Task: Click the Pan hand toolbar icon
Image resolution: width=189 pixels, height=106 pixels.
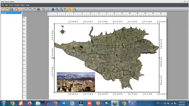Action: [66, 9]
